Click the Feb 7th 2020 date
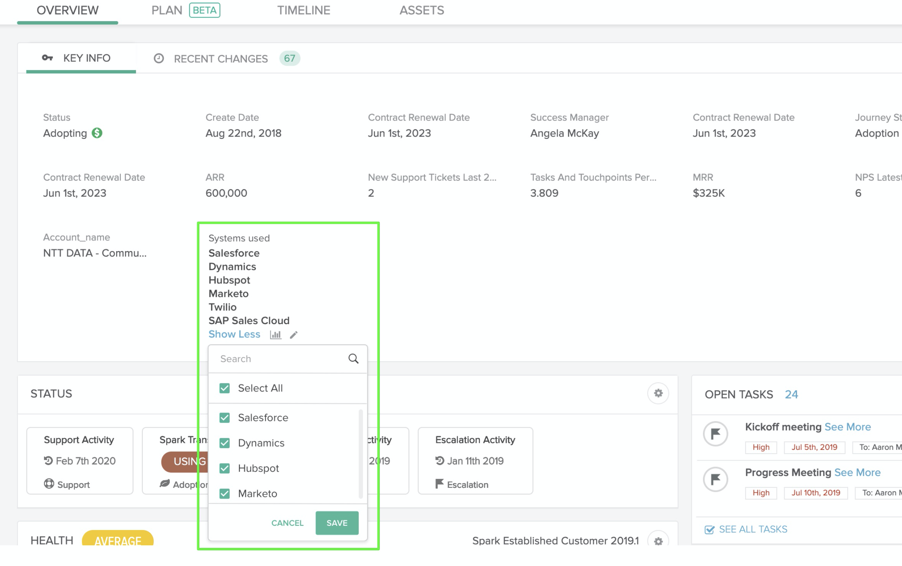902x566 pixels. [86, 461]
